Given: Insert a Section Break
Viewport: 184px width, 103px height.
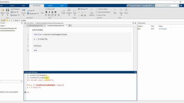Looking at the screenshot, I should tap(101, 9).
